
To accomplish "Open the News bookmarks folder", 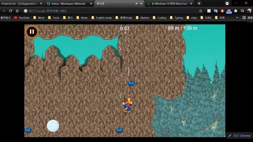I will click(82, 18).
